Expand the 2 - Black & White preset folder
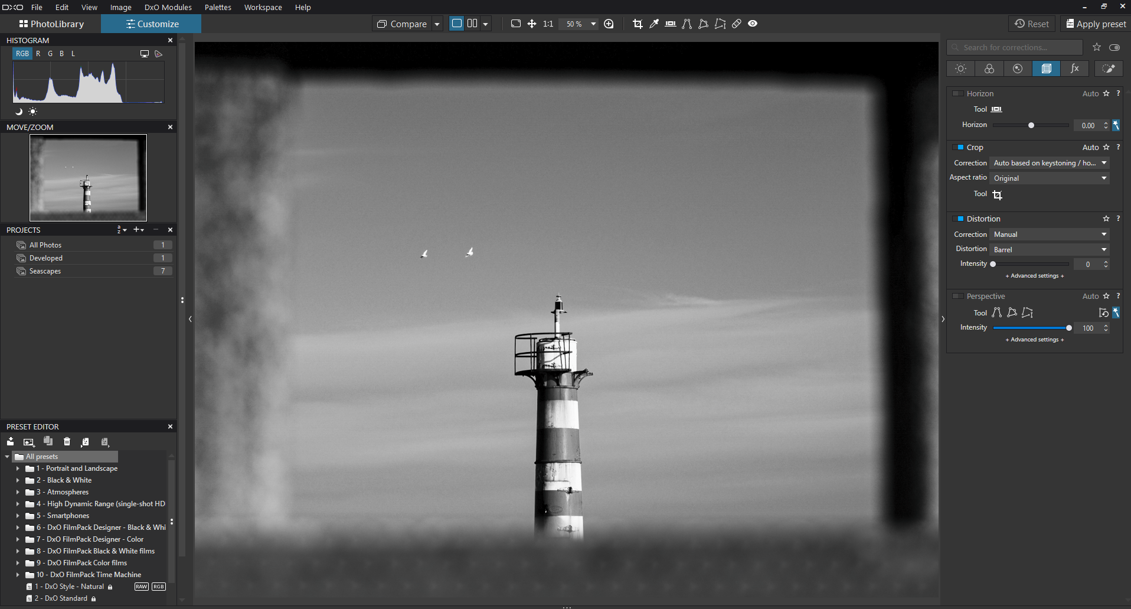This screenshot has width=1131, height=609. pos(18,480)
